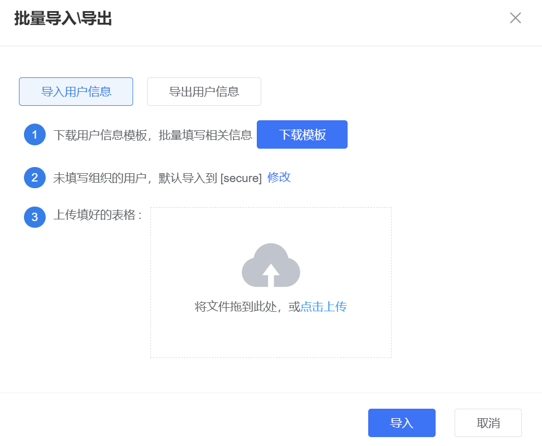542x446 pixels.
Task: Click the 点击上传 link
Action: 324,306
